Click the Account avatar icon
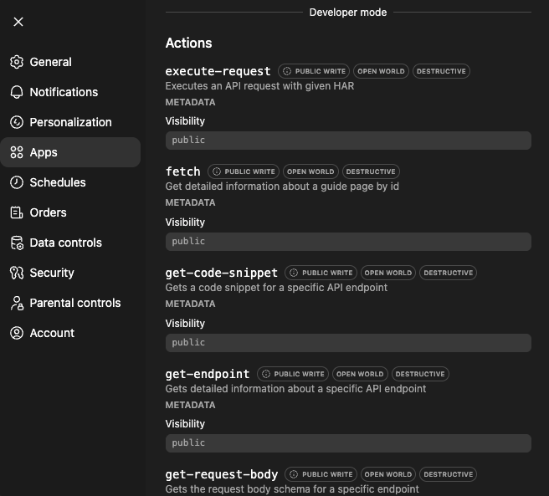549x496 pixels. tap(17, 333)
